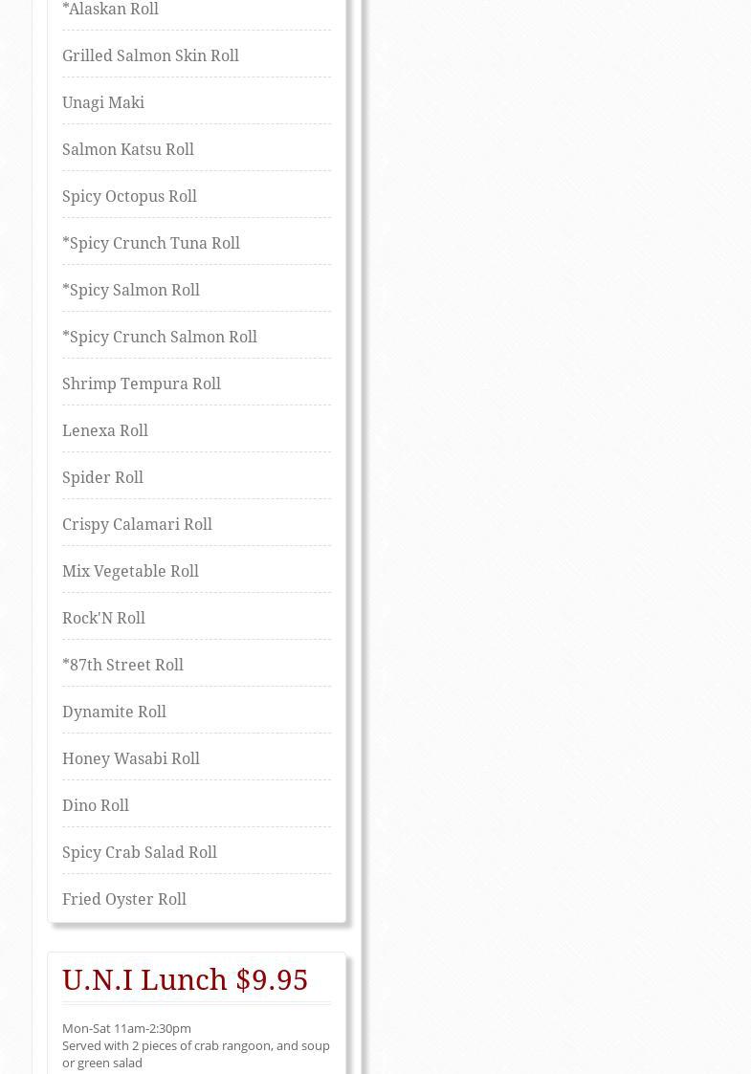751x1074 pixels.
Task: Click Honey Wasabi Roll
Action: pyautogui.click(x=131, y=759)
